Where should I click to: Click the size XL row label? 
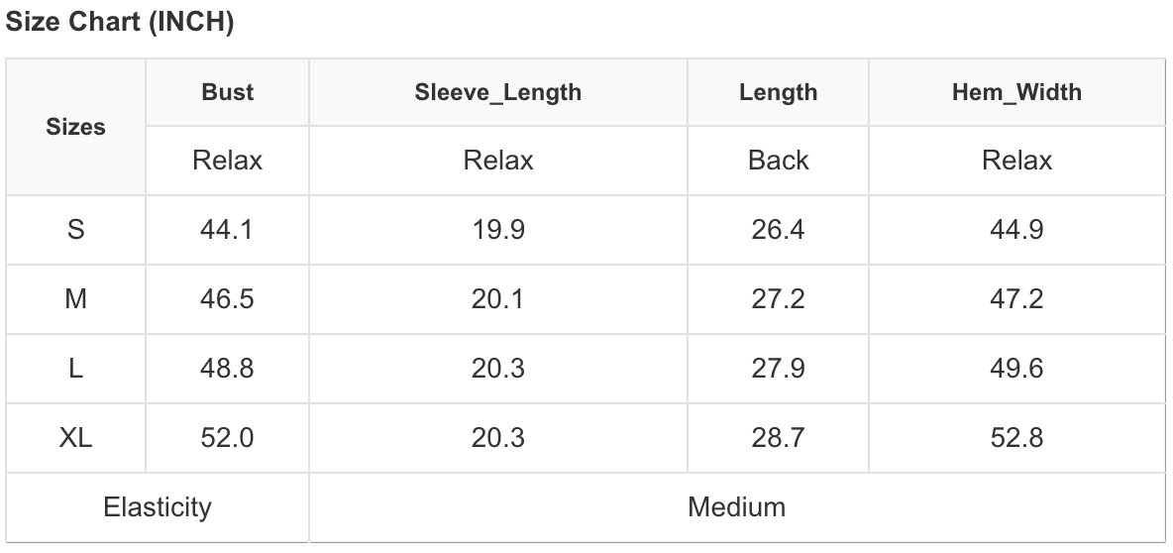(76, 438)
